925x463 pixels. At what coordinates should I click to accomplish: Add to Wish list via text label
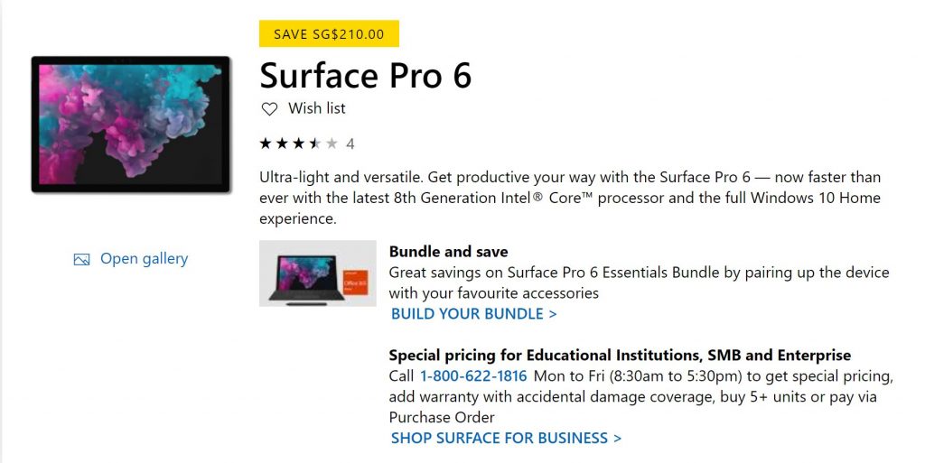coord(316,108)
